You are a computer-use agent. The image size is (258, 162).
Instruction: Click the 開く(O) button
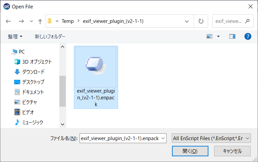click(x=190, y=151)
